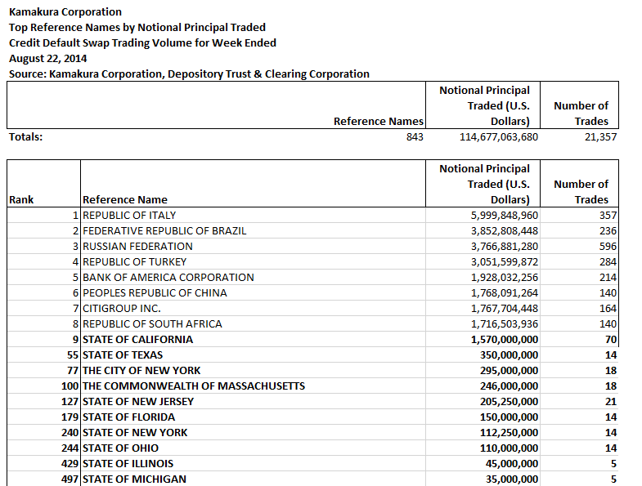642x486 pixels.
Task: Select trade count 236 for Brazil
Action: coord(608,230)
